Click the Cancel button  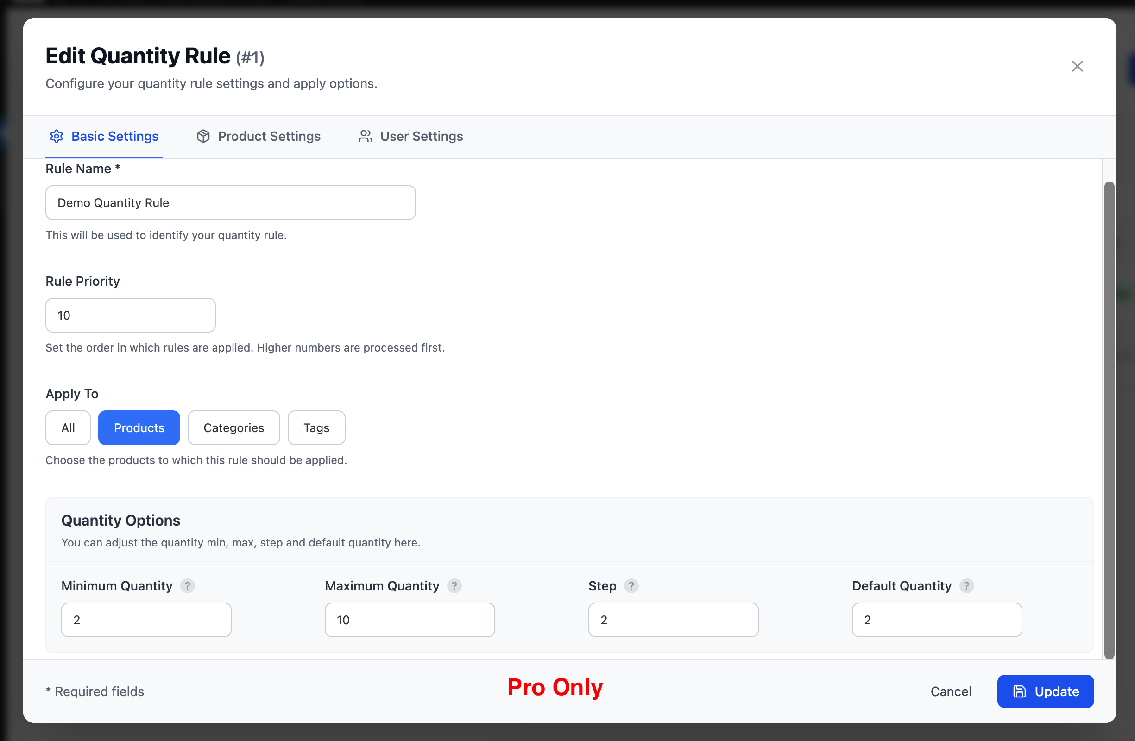coord(951,691)
